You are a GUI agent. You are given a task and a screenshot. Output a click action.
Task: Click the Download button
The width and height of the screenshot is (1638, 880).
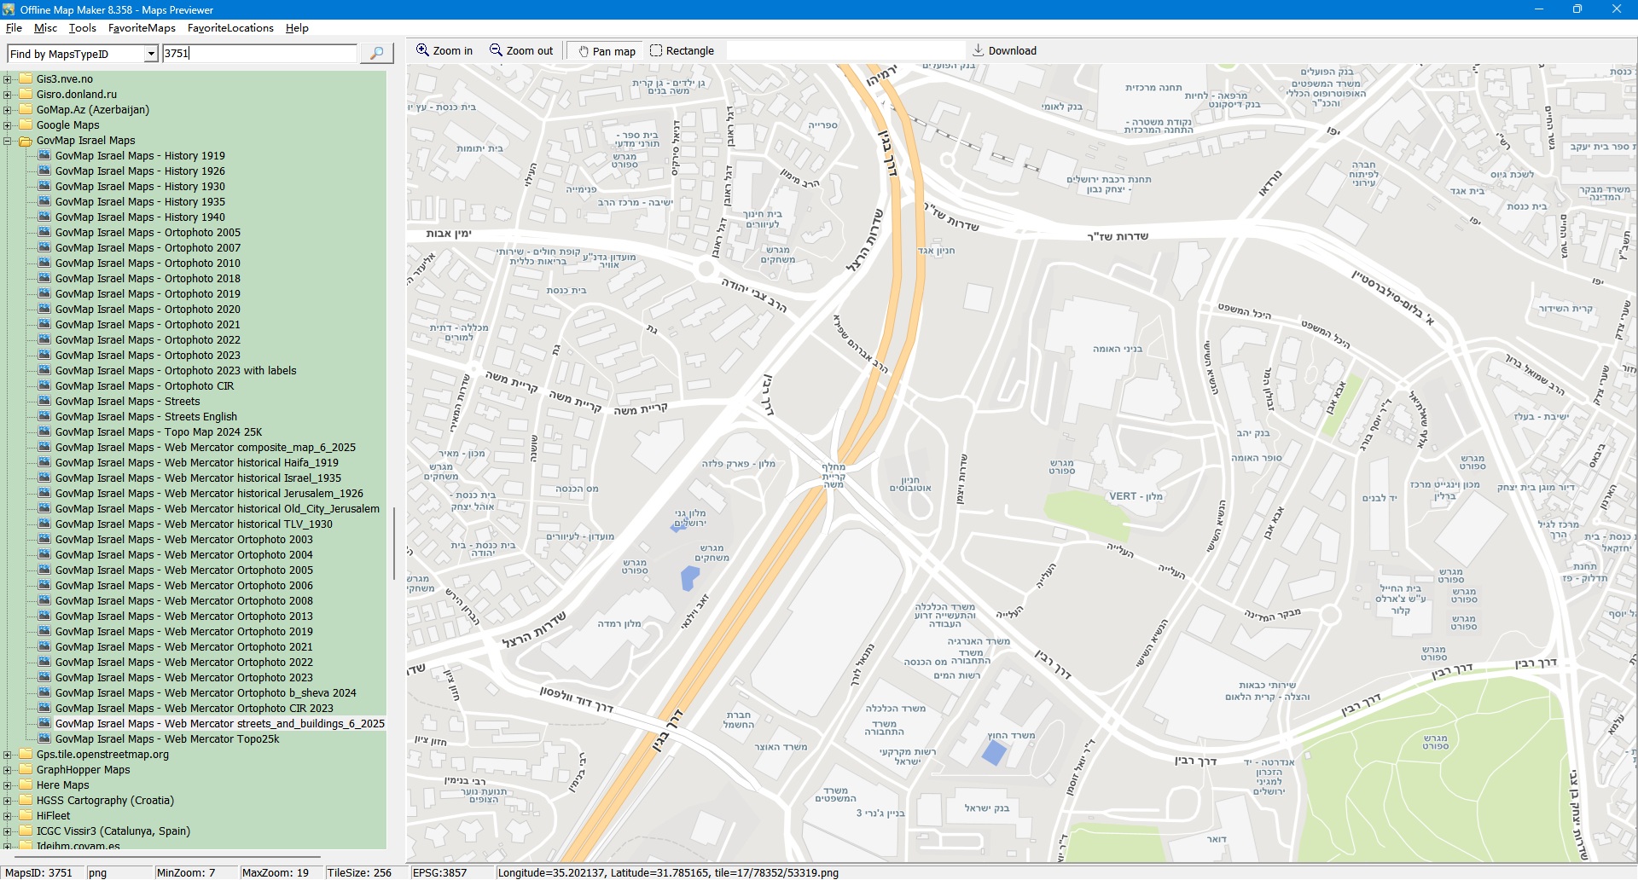click(x=1004, y=51)
